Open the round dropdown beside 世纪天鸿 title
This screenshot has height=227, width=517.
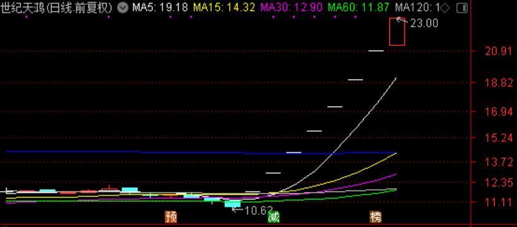(x=123, y=7)
